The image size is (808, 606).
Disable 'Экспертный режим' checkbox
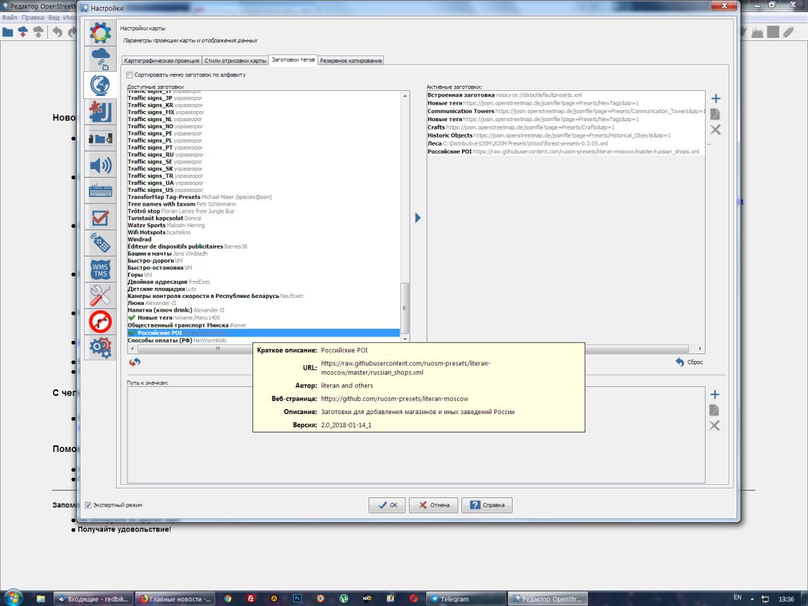[x=88, y=505]
